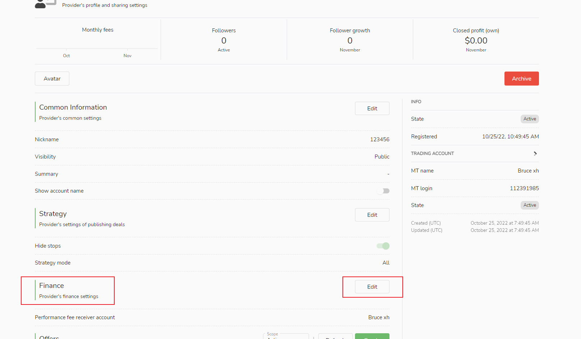Click Edit for Finance settings
The height and width of the screenshot is (339, 581).
[x=372, y=287]
